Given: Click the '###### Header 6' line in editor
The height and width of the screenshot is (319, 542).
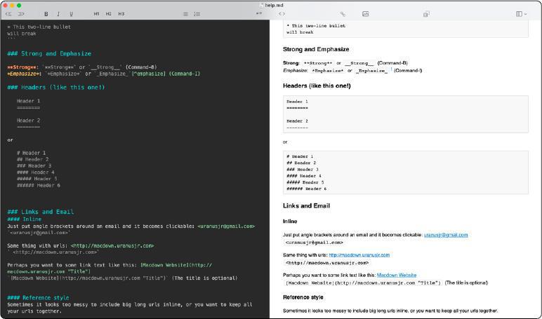Looking at the screenshot, I should coord(39,185).
